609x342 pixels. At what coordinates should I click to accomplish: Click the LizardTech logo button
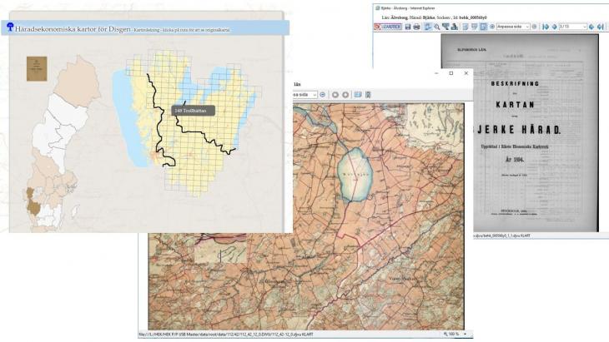tap(388, 27)
